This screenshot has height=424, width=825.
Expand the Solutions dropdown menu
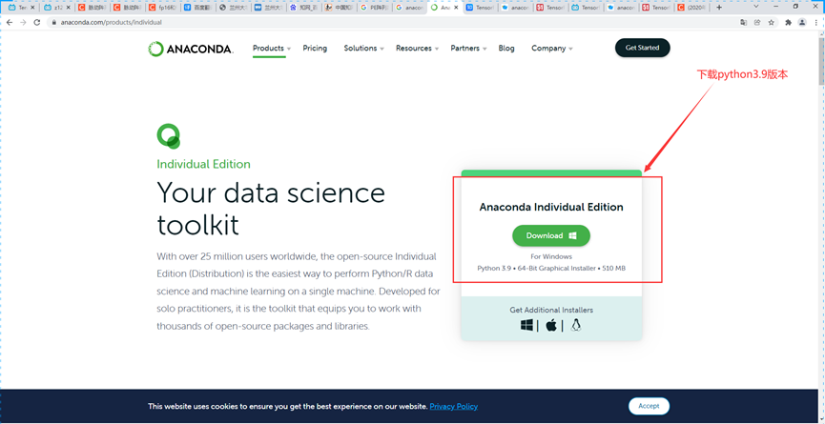tap(363, 49)
